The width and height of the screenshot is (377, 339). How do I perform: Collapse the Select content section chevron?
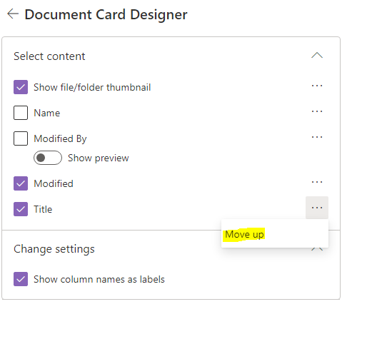tap(317, 56)
